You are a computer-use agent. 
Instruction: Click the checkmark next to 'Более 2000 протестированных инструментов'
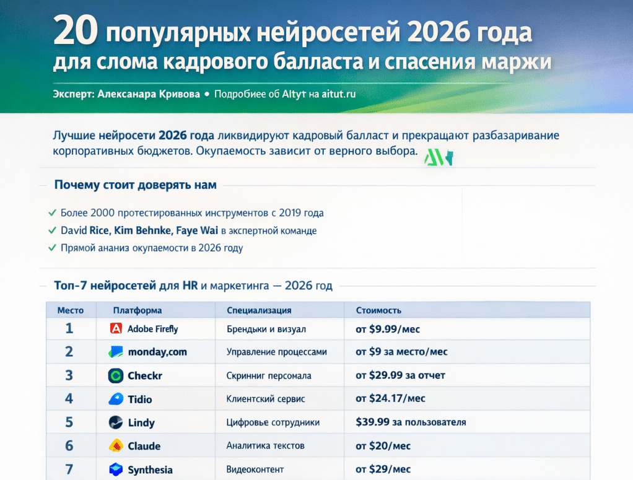53,213
